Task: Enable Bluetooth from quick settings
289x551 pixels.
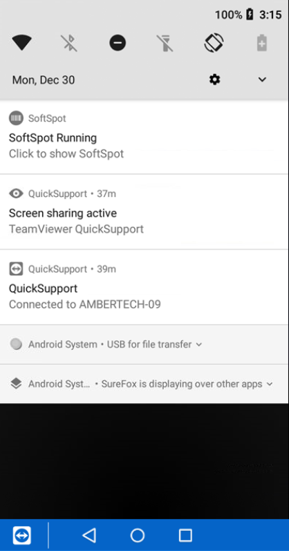Action: (70, 44)
